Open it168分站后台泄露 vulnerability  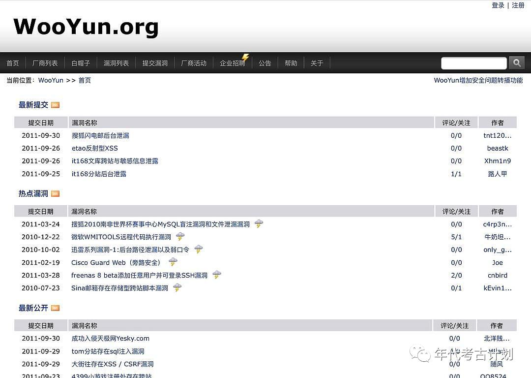coord(99,174)
